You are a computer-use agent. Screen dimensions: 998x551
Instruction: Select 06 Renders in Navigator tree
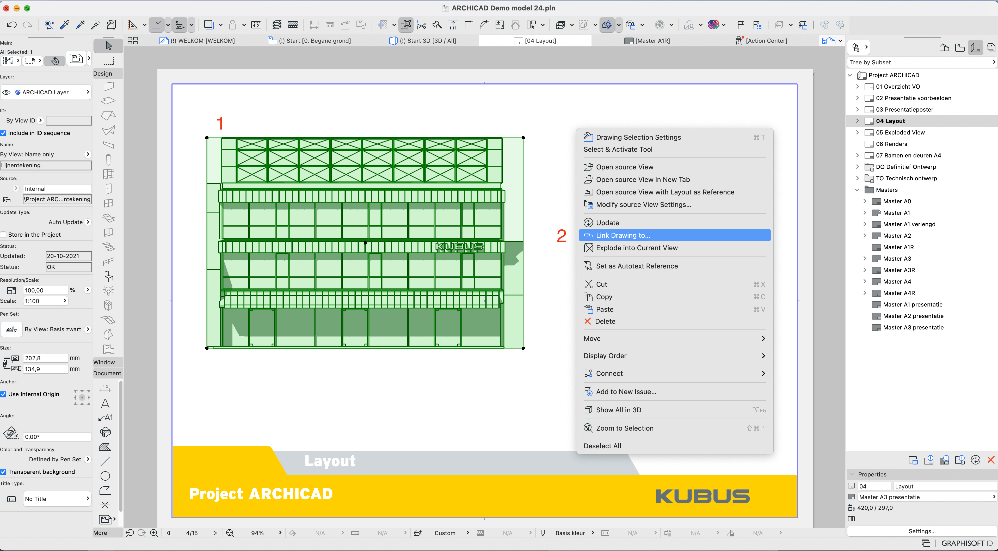click(891, 144)
